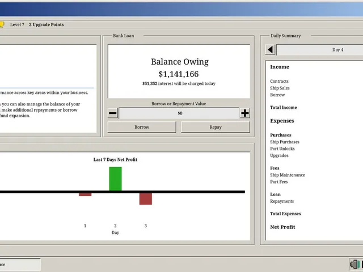Click the small red Day 1 loss bar
Viewport: 363px width, 272px height.
click(85, 194)
